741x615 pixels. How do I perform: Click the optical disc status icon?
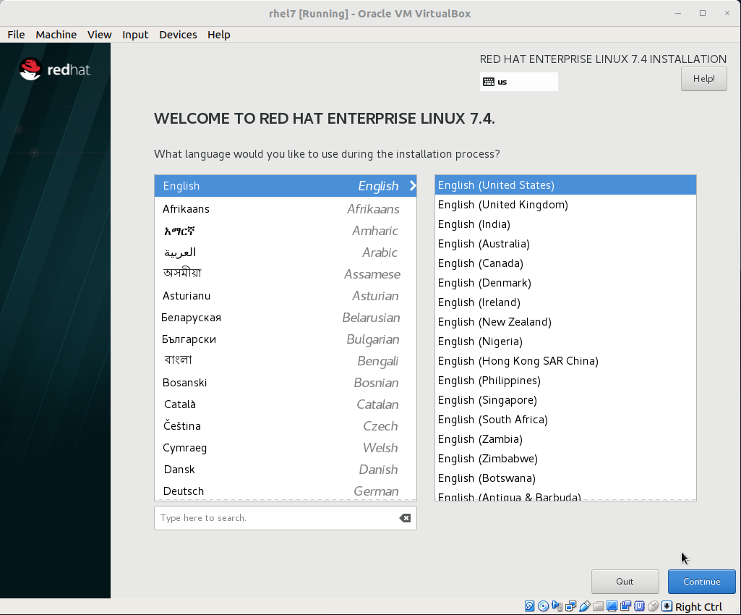pos(544,606)
